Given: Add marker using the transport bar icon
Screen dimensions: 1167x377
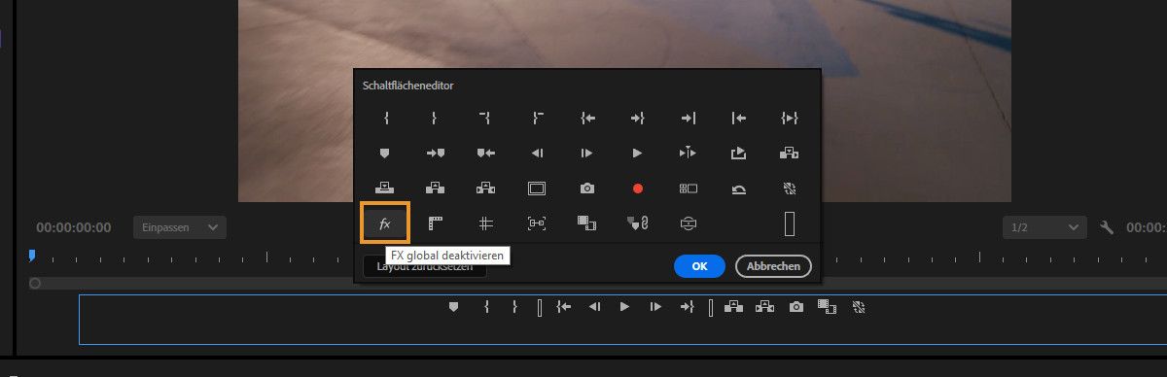Looking at the screenshot, I should [453, 307].
